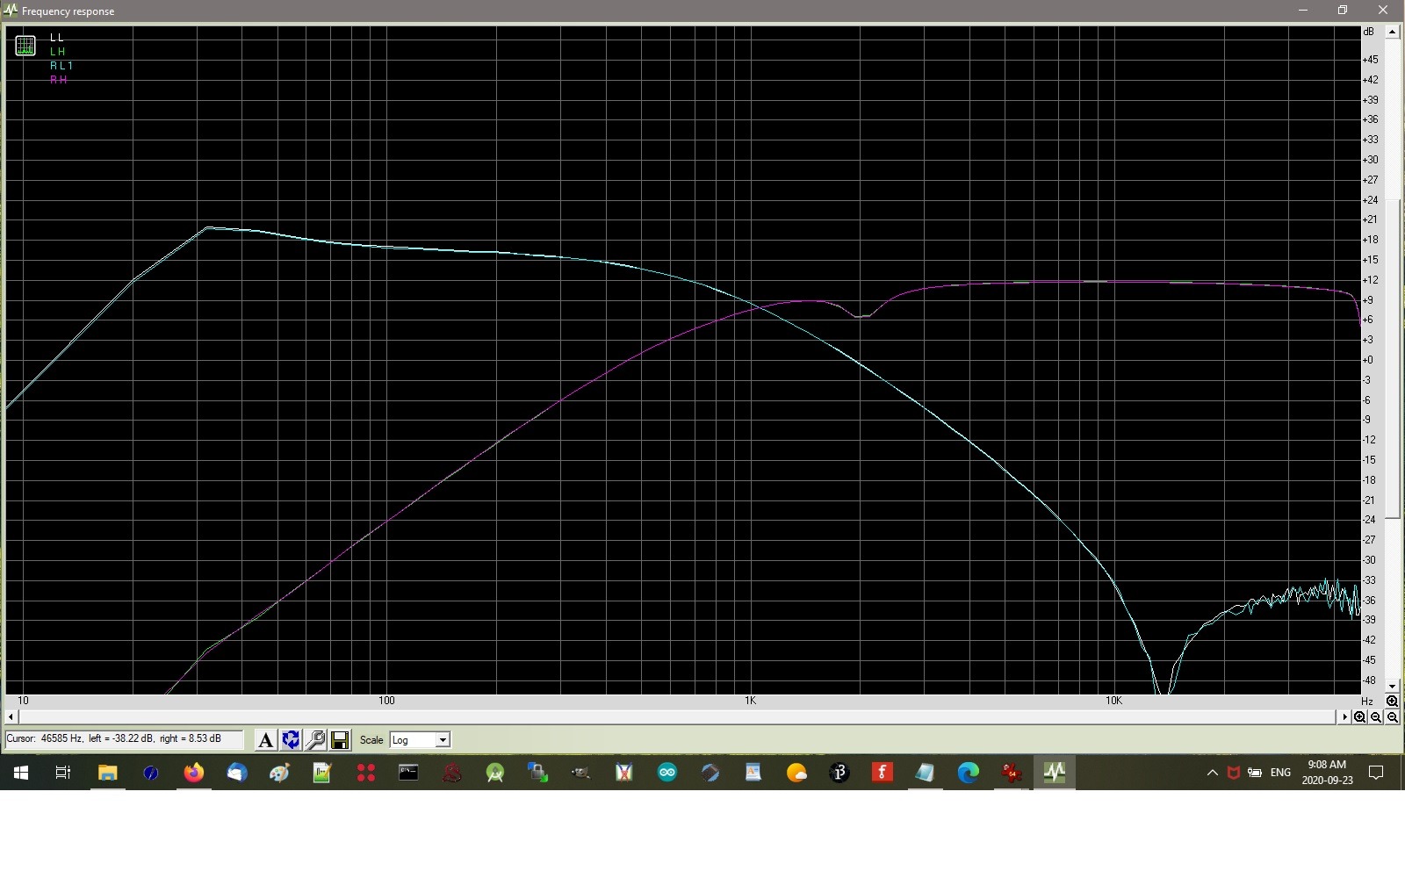Click the horizontal scrollbar bar under frequency axis
The height and width of the screenshot is (878, 1405).
(678, 717)
